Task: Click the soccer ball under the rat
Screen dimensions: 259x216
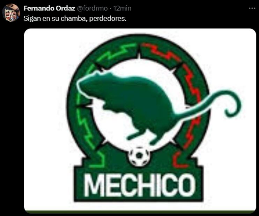Action: click(139, 156)
